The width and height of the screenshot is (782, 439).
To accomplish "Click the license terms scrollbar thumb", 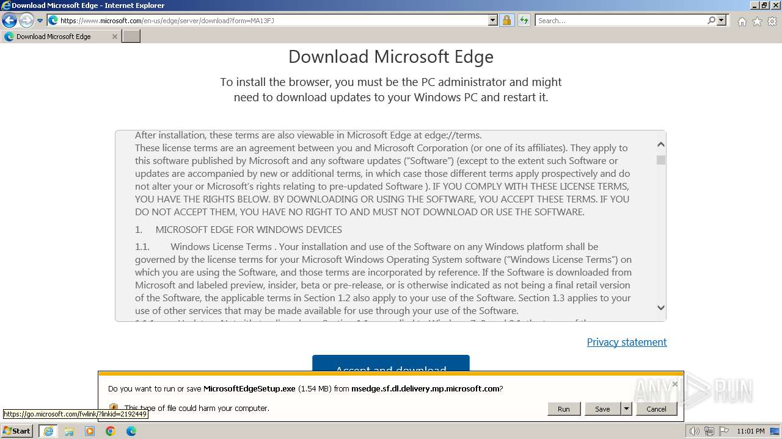I will click(x=661, y=160).
